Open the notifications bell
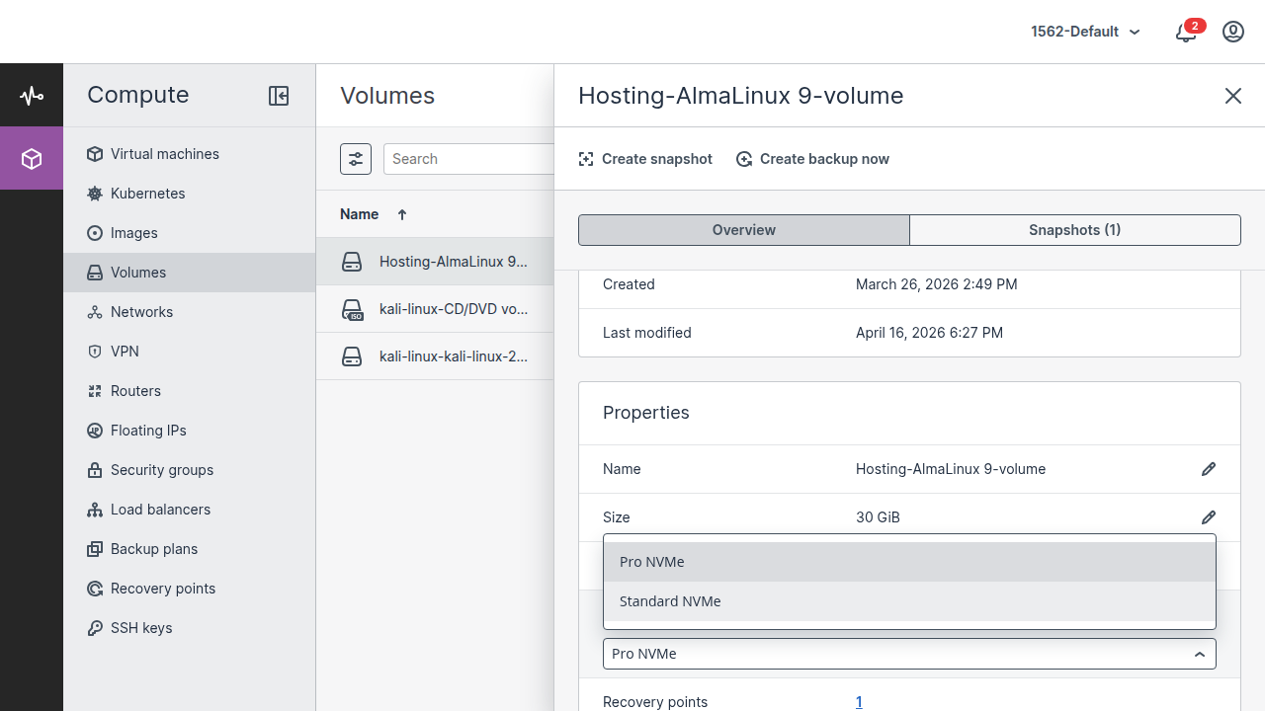 click(1187, 32)
